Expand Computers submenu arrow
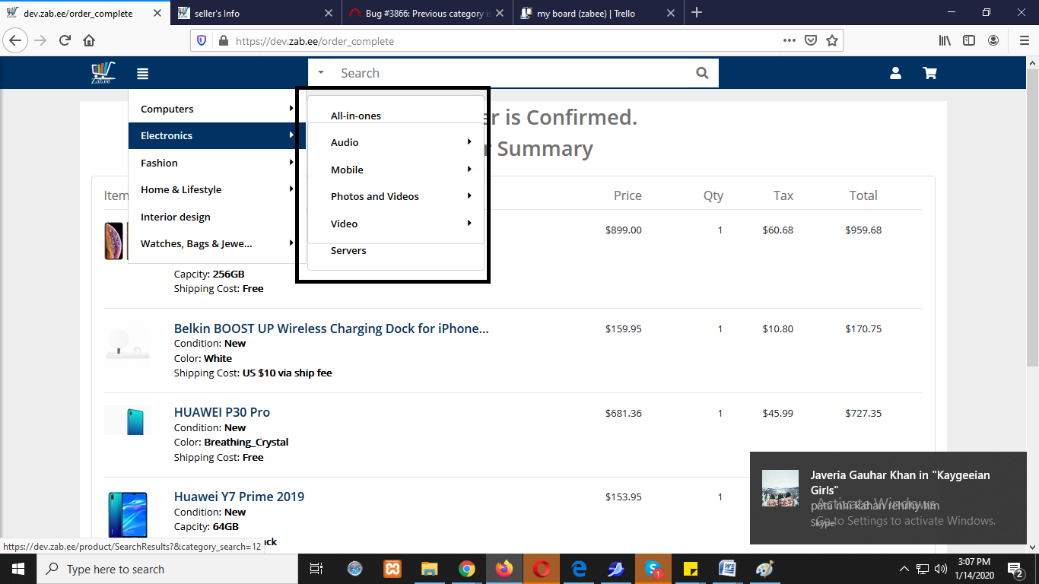The image size is (1039, 584). tap(291, 109)
